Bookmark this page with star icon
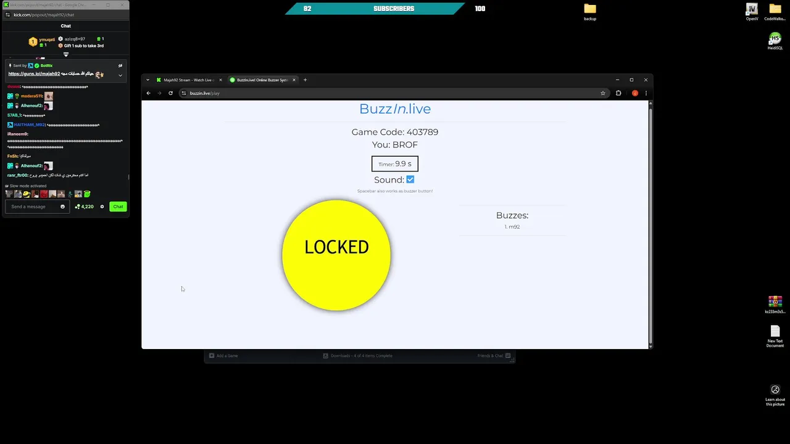 pyautogui.click(x=603, y=93)
